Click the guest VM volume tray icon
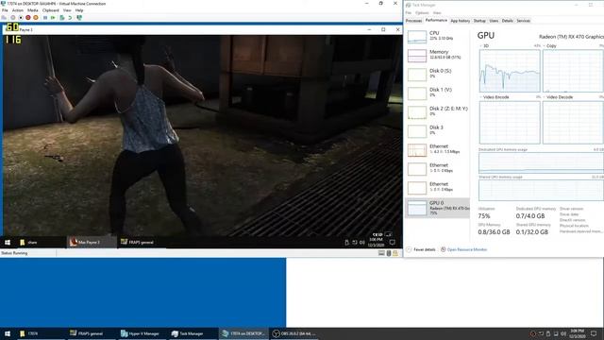This screenshot has width=604, height=340. 362,243
